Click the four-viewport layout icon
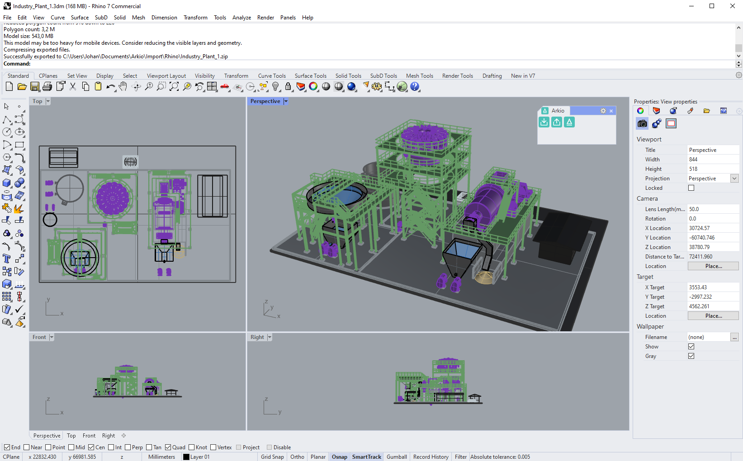The image size is (743, 461). 212,86
